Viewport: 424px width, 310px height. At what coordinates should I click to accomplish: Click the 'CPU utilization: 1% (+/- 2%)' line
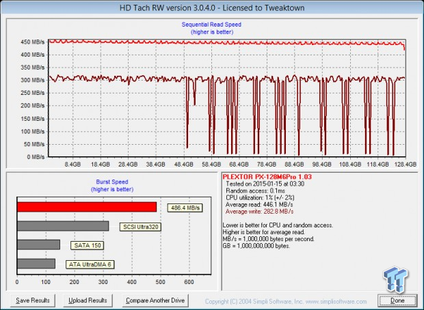260,197
